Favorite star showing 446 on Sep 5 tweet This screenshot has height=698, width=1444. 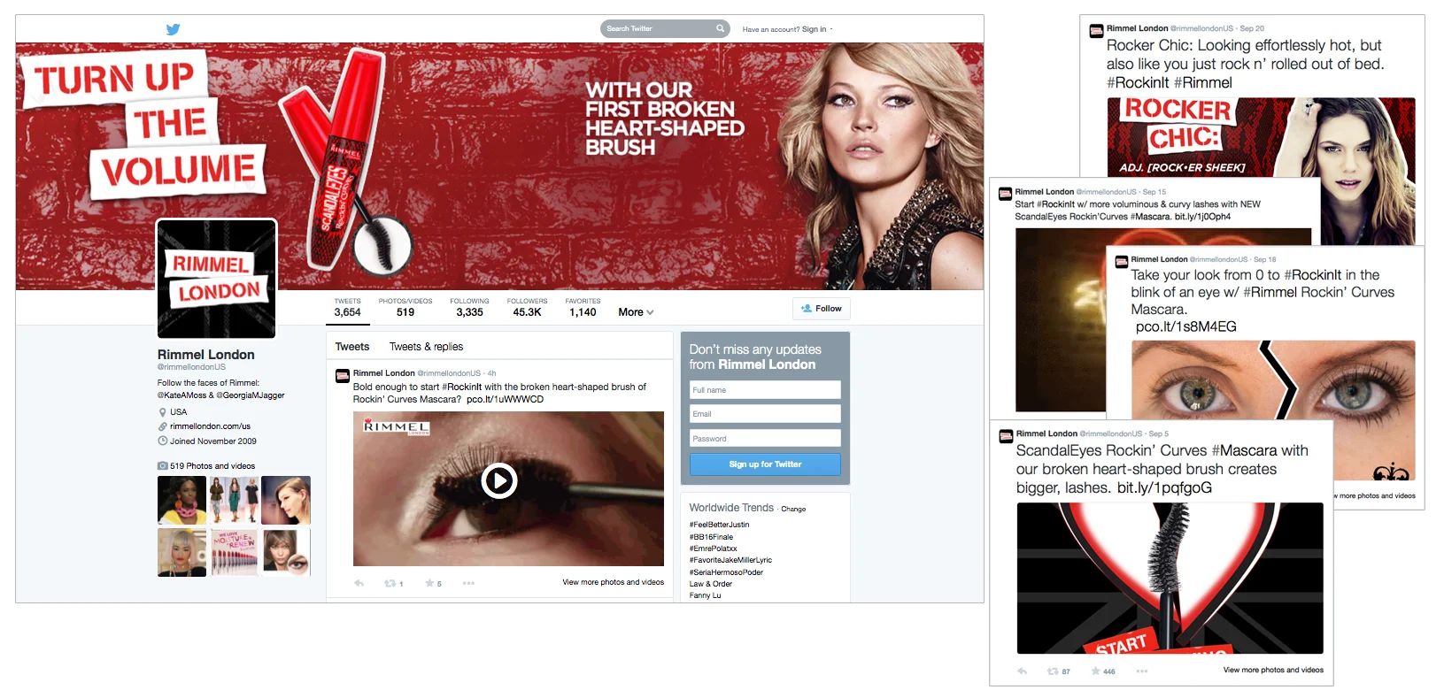1096,671
